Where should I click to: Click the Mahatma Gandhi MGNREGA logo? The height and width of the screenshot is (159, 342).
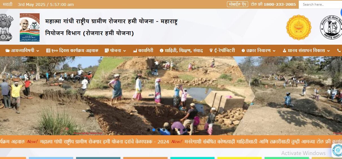[30, 27]
